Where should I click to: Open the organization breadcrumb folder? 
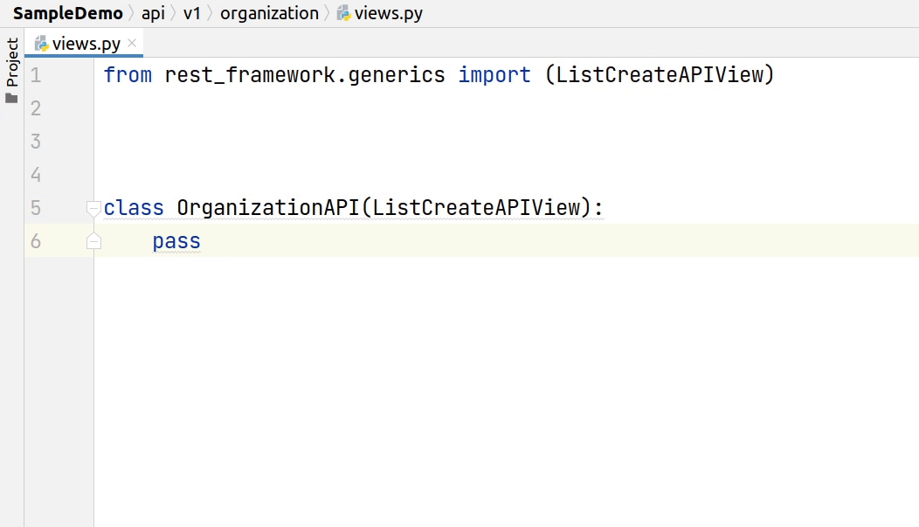pos(269,14)
